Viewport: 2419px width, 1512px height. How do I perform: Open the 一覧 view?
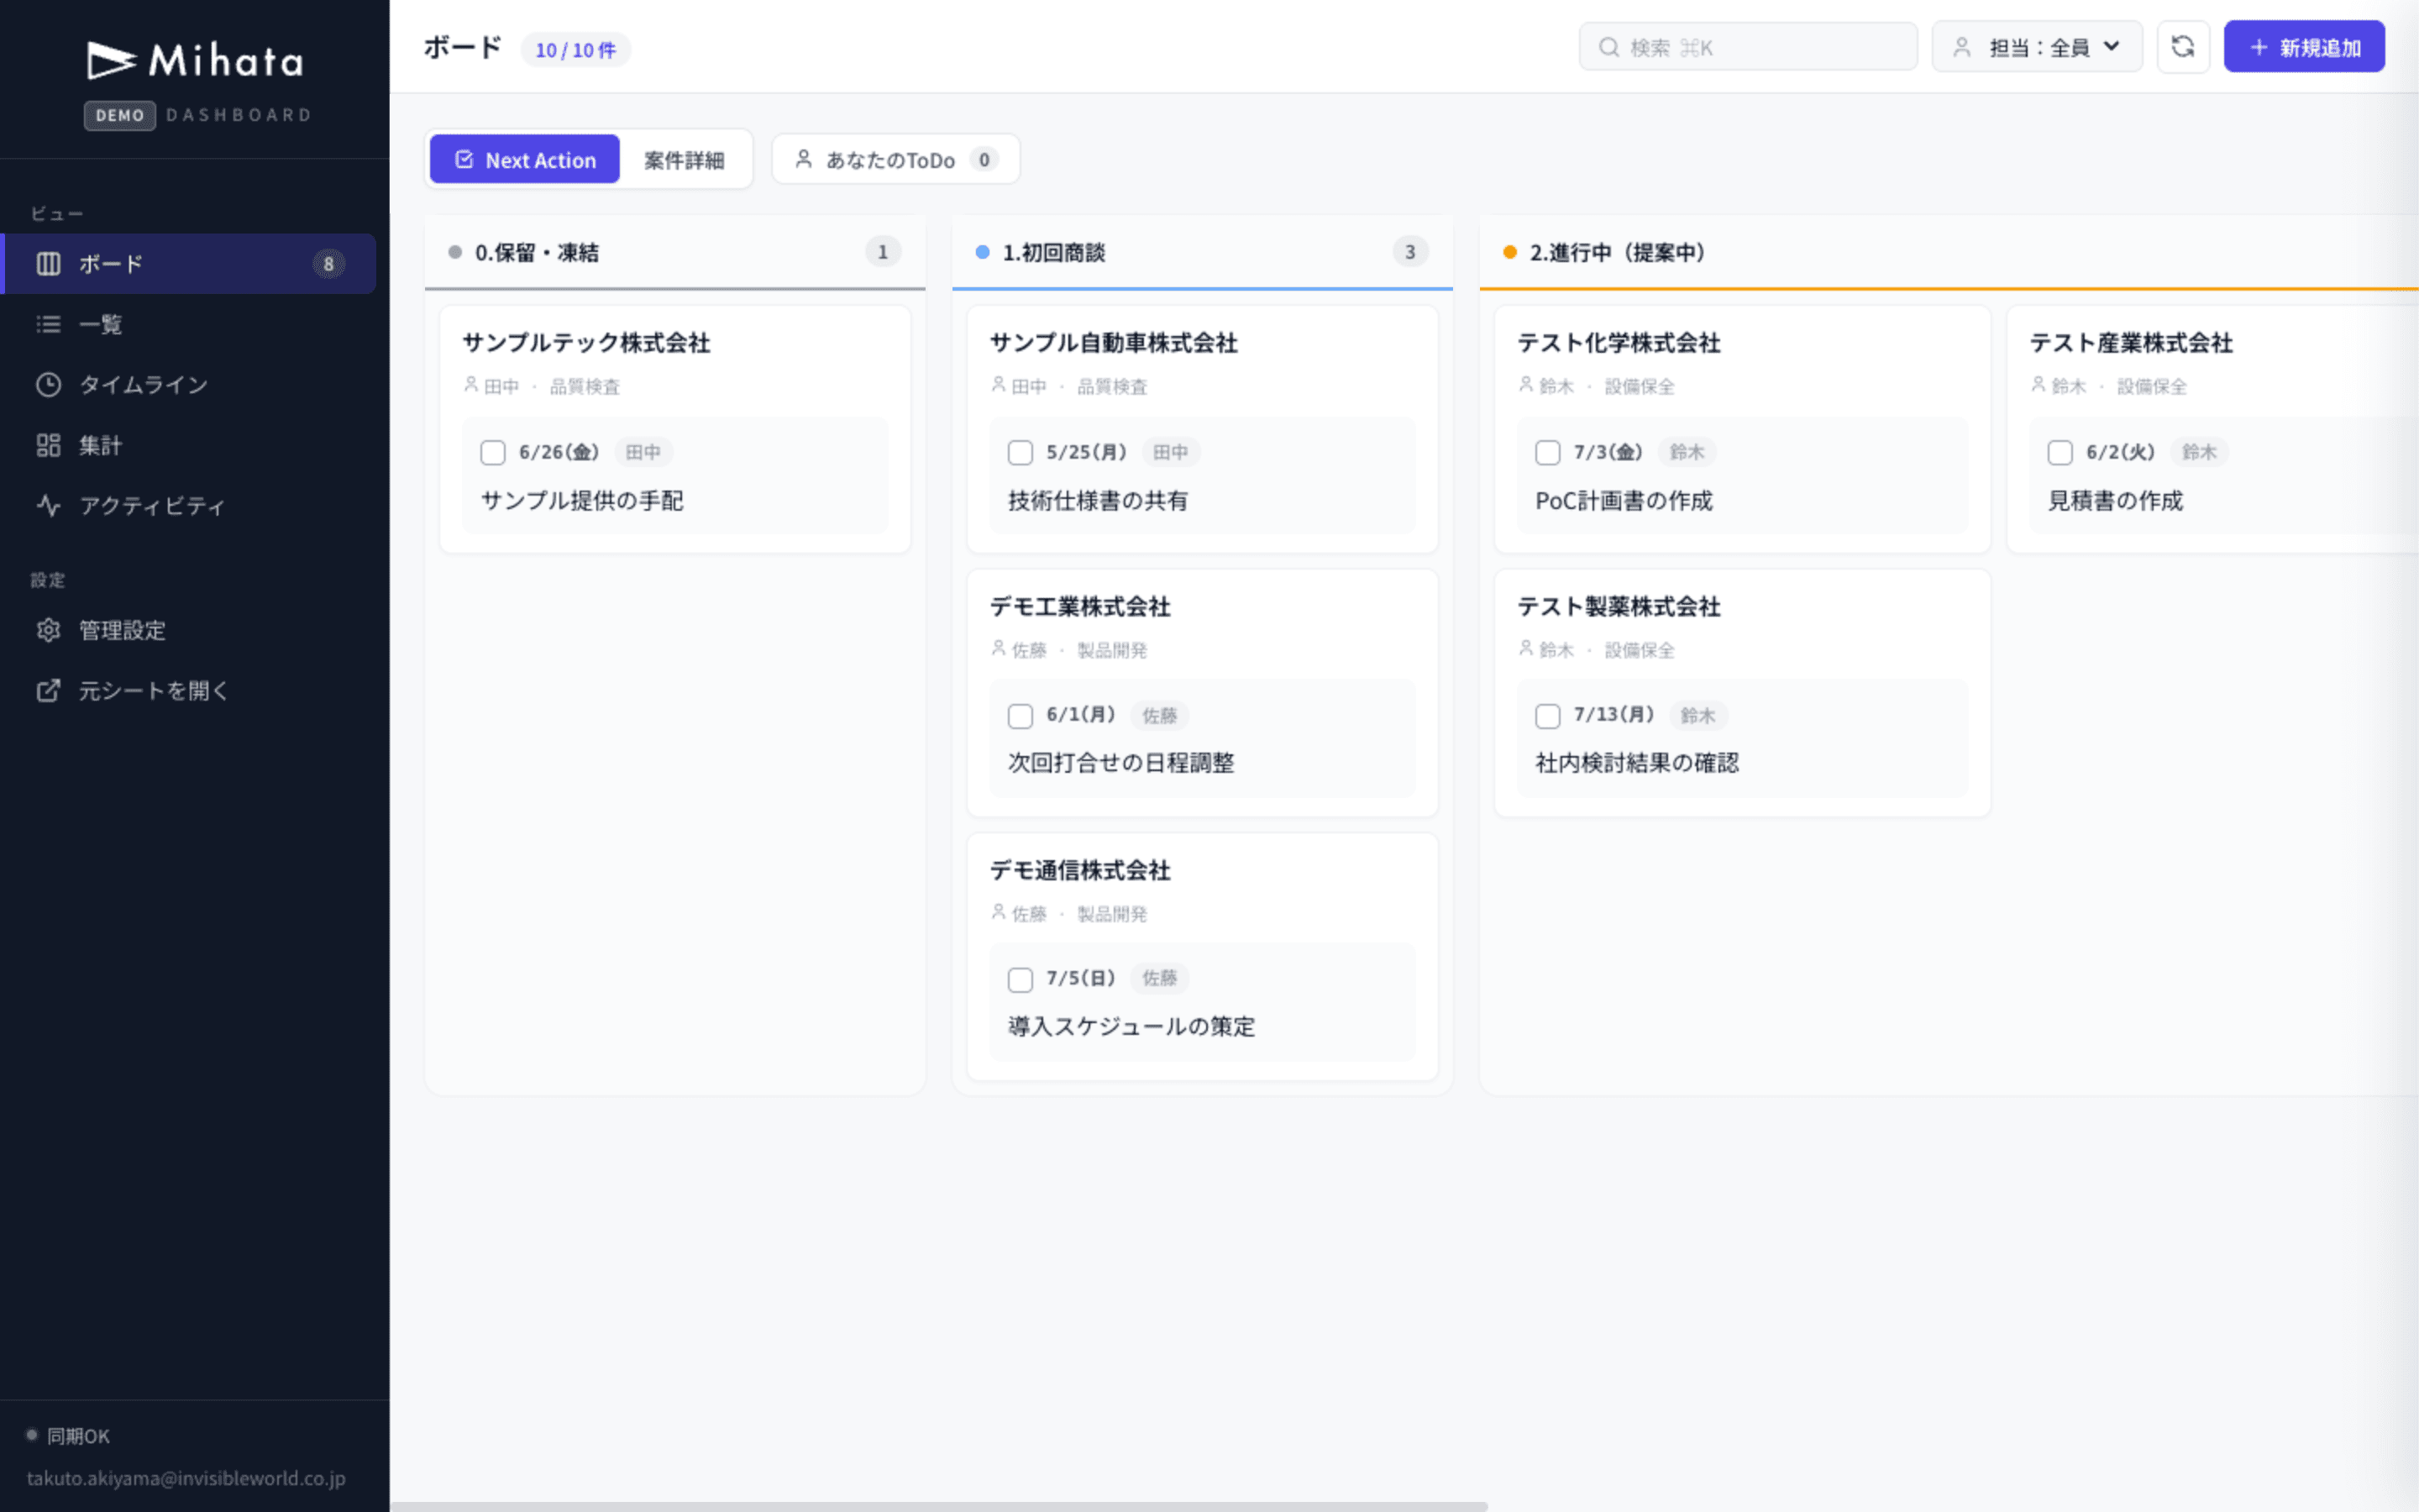click(x=190, y=324)
